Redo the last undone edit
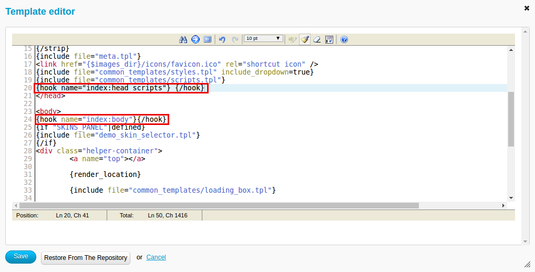The width and height of the screenshot is (535, 272). [x=235, y=39]
